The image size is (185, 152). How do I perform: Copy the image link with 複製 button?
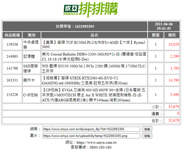tap(147, 136)
